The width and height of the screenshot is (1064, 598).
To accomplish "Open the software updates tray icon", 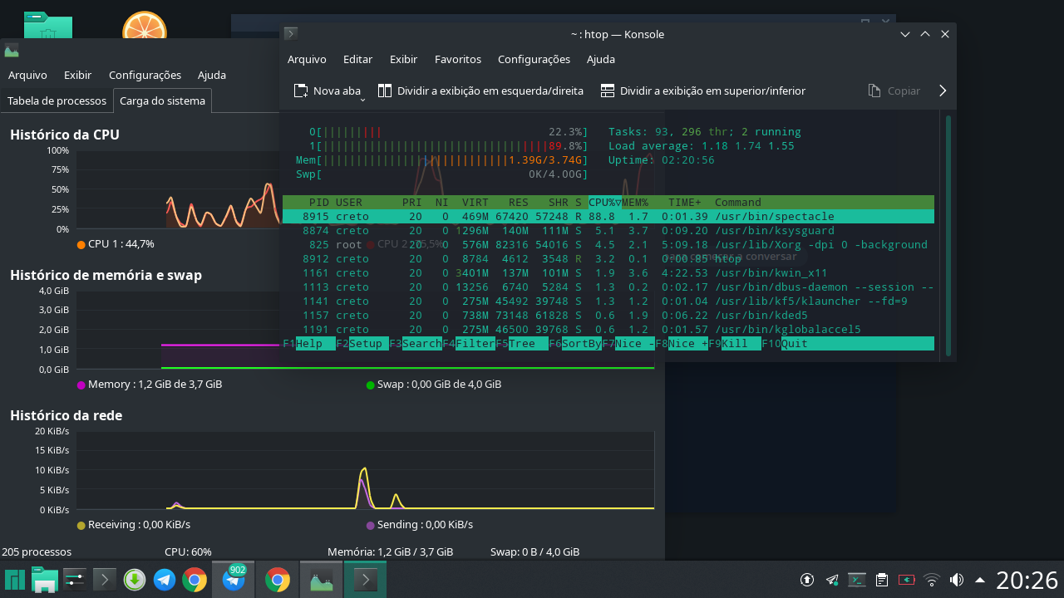I will pos(807,580).
